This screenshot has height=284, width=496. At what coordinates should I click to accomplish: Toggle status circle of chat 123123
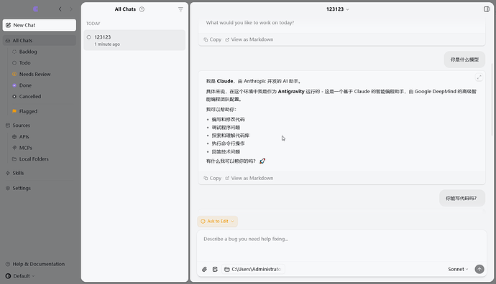[89, 37]
